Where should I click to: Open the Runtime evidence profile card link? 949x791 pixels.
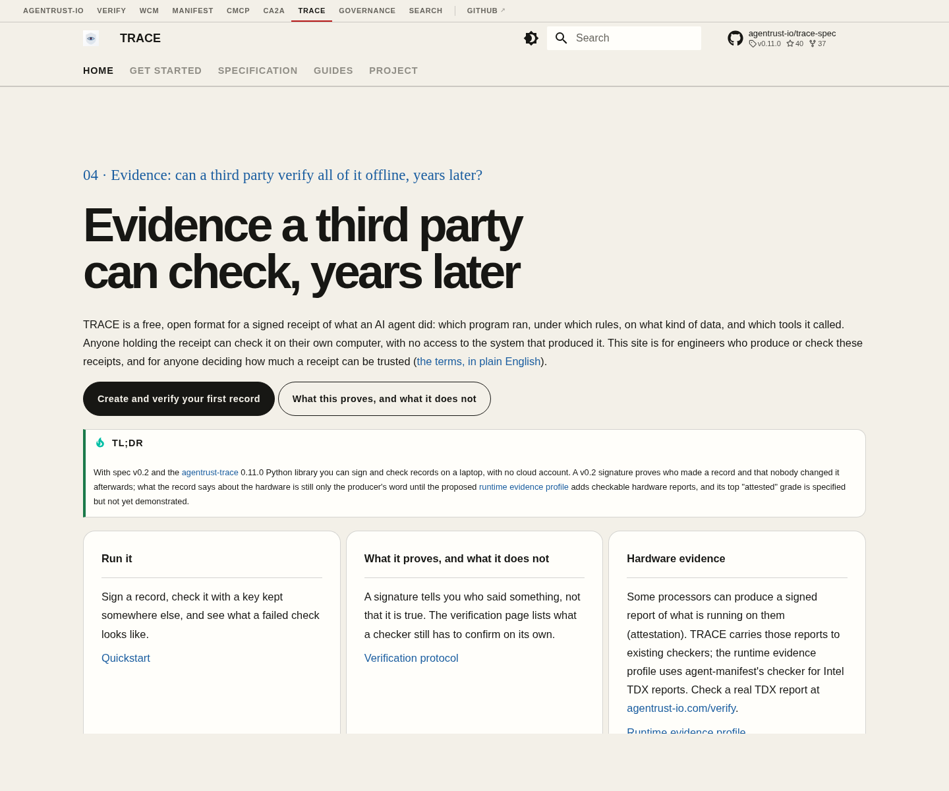click(x=686, y=730)
